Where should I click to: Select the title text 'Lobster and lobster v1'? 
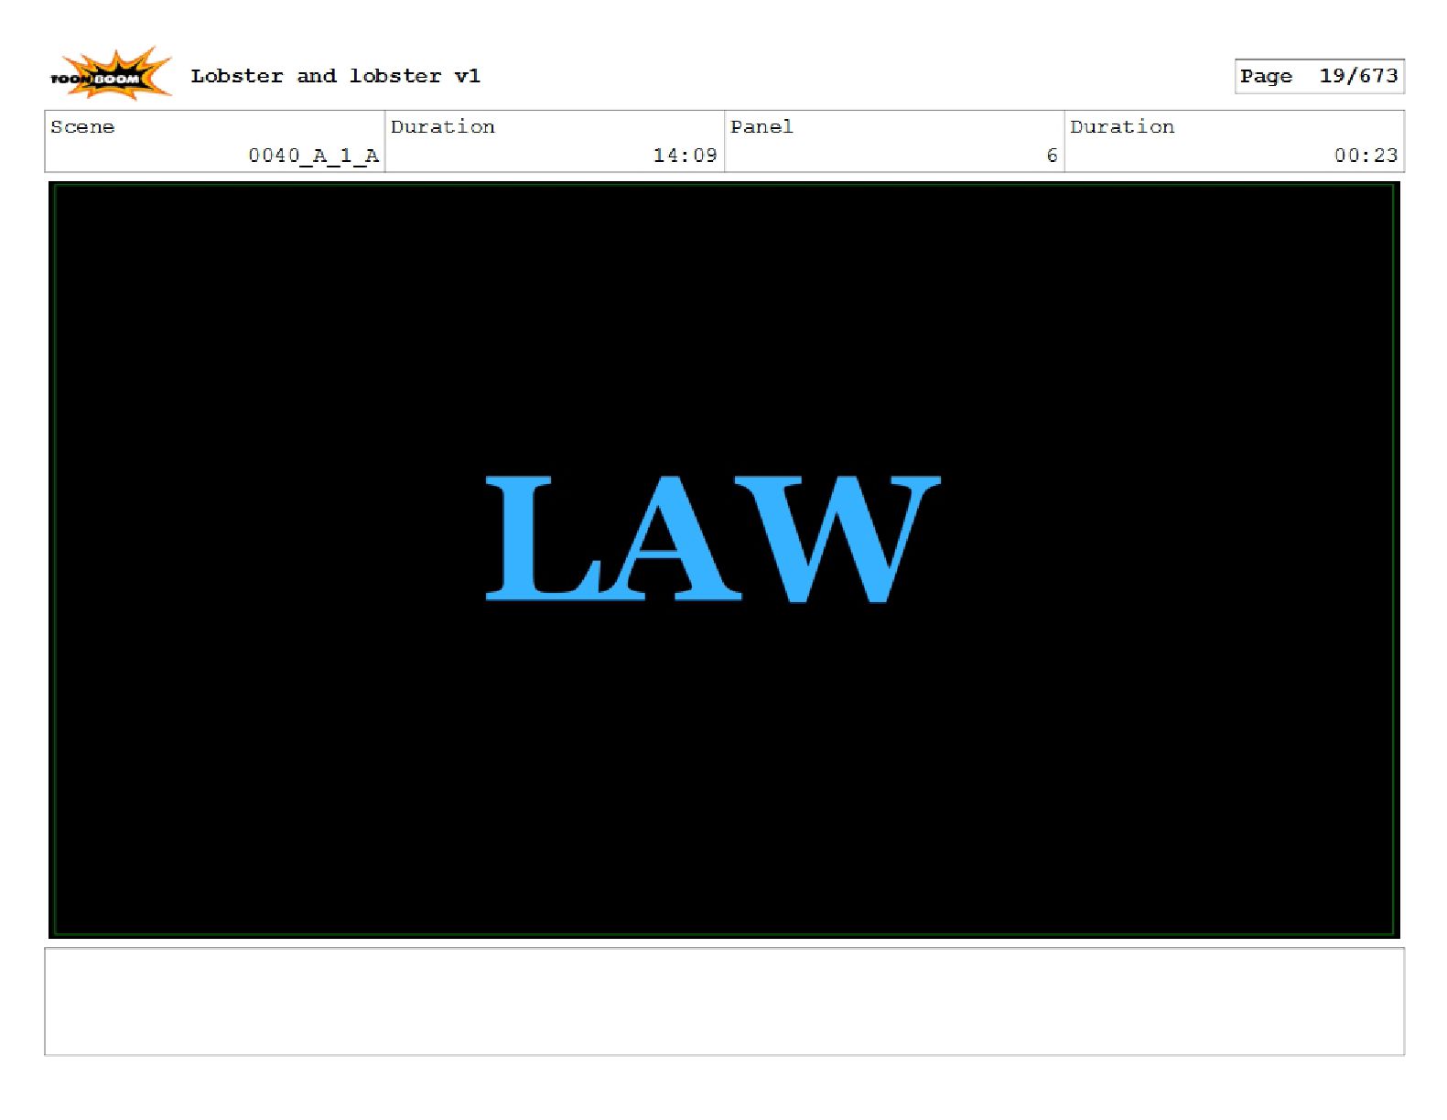pos(335,76)
